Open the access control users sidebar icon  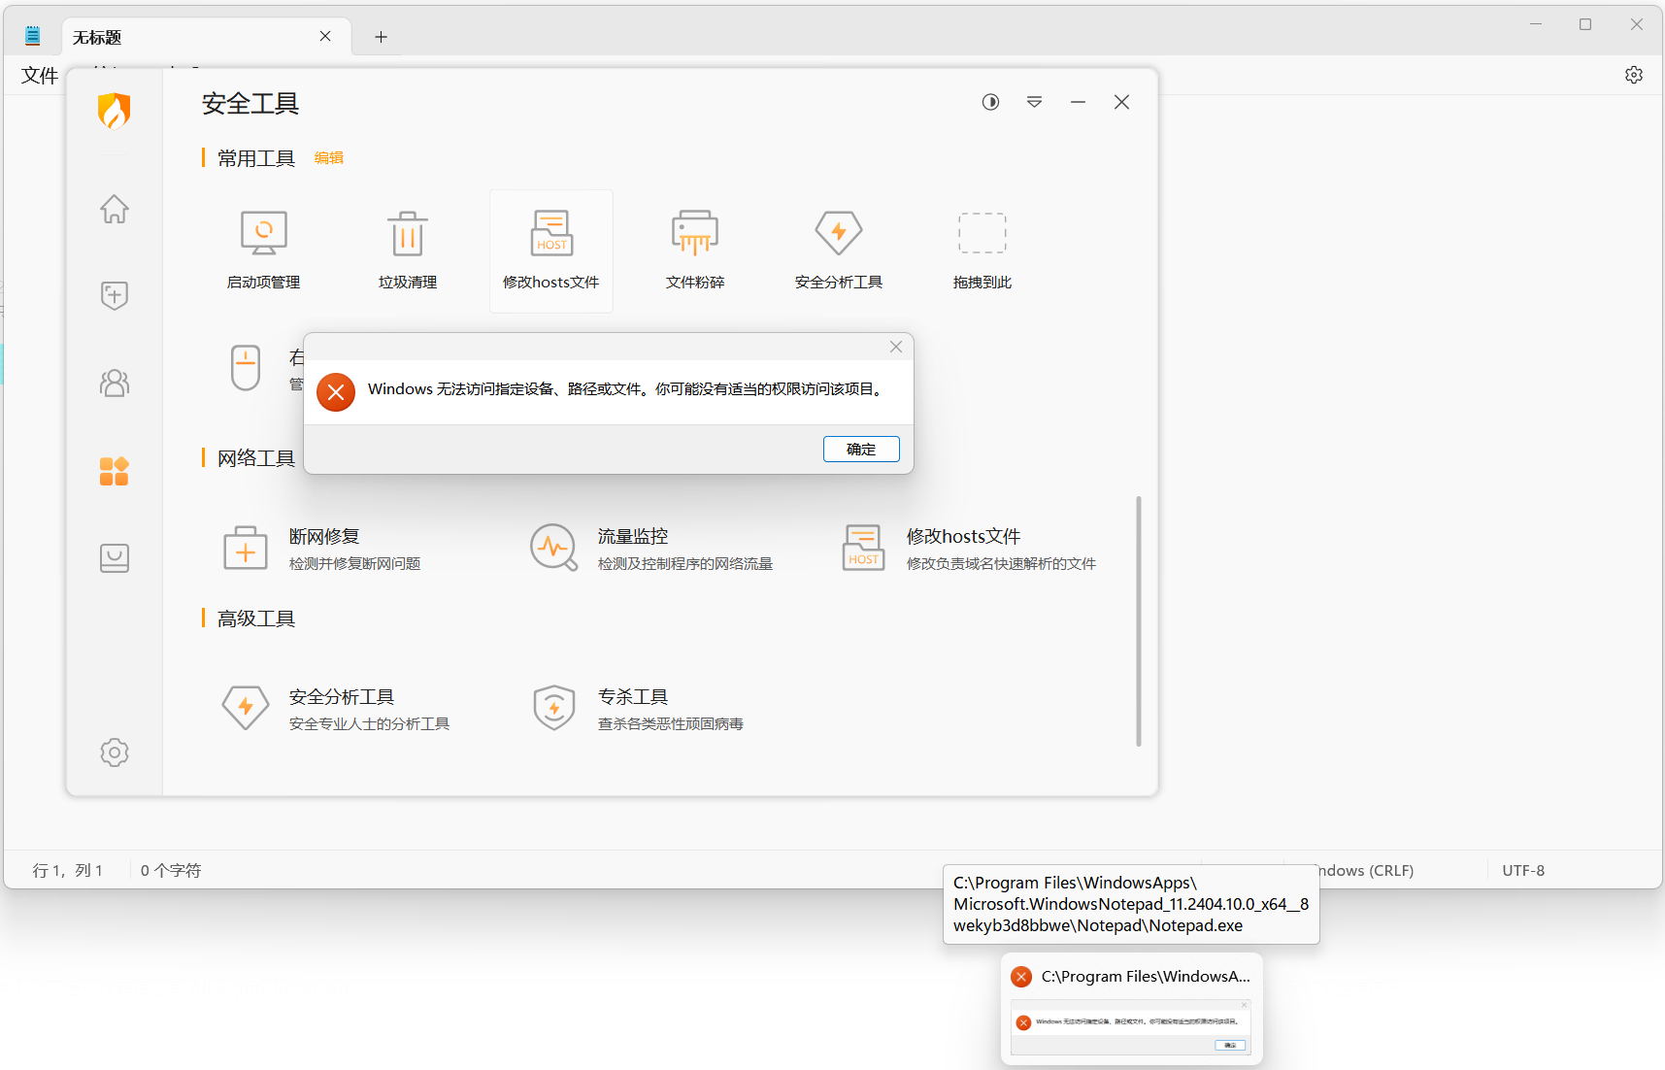pyautogui.click(x=115, y=383)
